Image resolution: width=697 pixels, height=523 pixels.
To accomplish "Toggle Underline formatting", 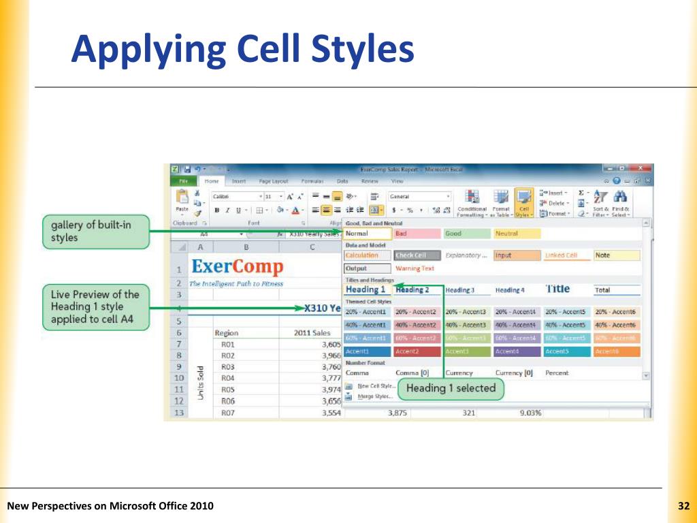I will [x=238, y=210].
